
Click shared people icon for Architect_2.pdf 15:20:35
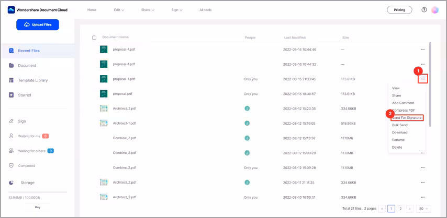point(247,108)
